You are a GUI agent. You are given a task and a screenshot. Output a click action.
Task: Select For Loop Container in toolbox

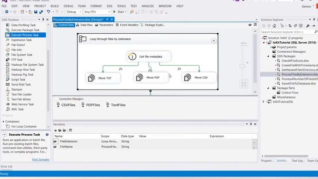coord(24,126)
